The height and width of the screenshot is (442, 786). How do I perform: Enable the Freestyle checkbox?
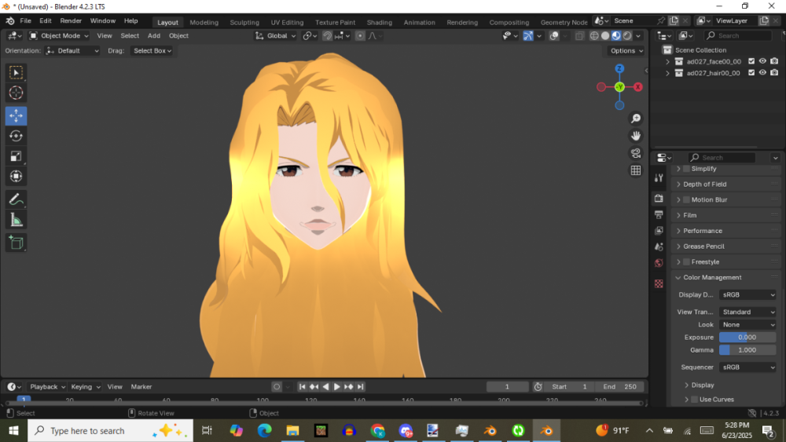686,262
